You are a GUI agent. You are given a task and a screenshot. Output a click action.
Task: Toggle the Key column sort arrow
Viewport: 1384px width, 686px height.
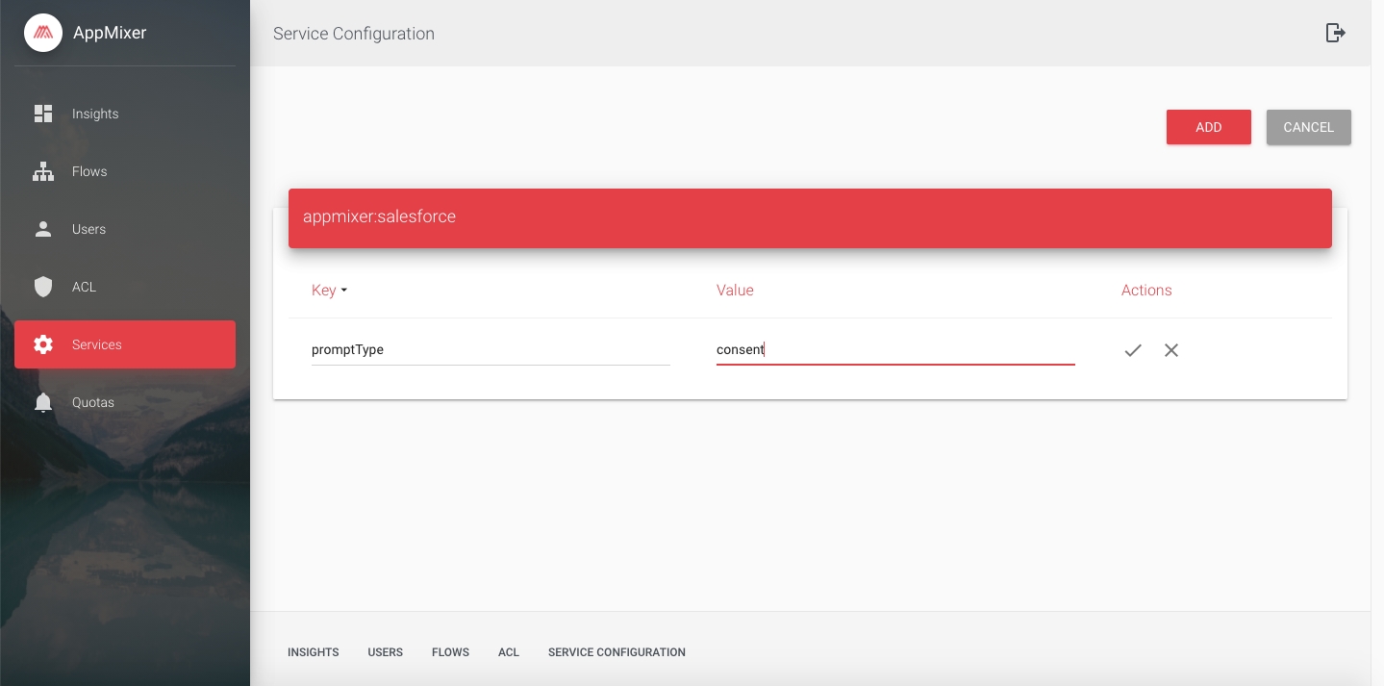pos(344,291)
